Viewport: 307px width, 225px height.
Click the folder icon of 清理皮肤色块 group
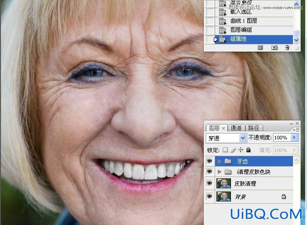click(228, 172)
